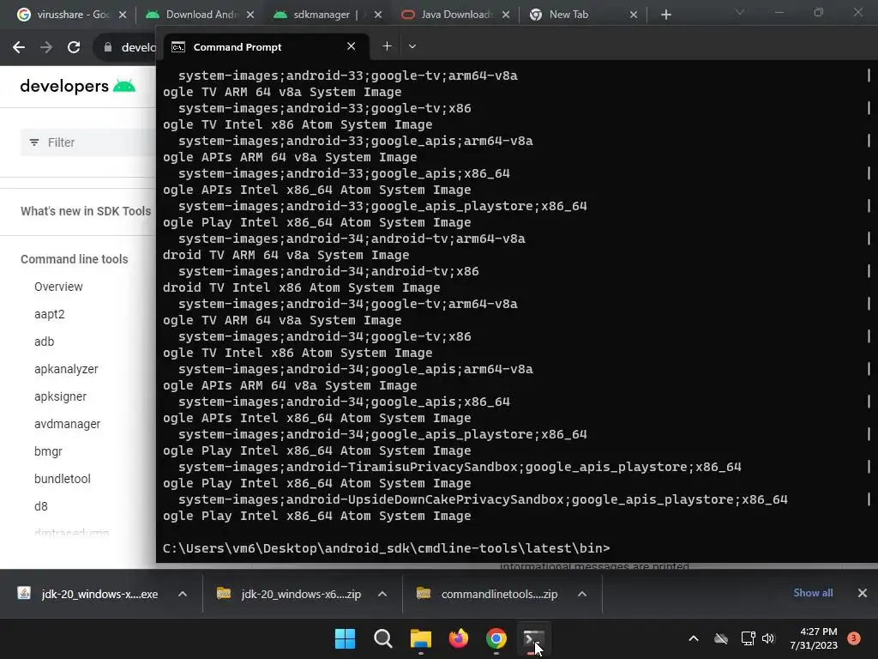
Task: Open downloaded jdk-20 windows exe file
Action: tap(88, 594)
